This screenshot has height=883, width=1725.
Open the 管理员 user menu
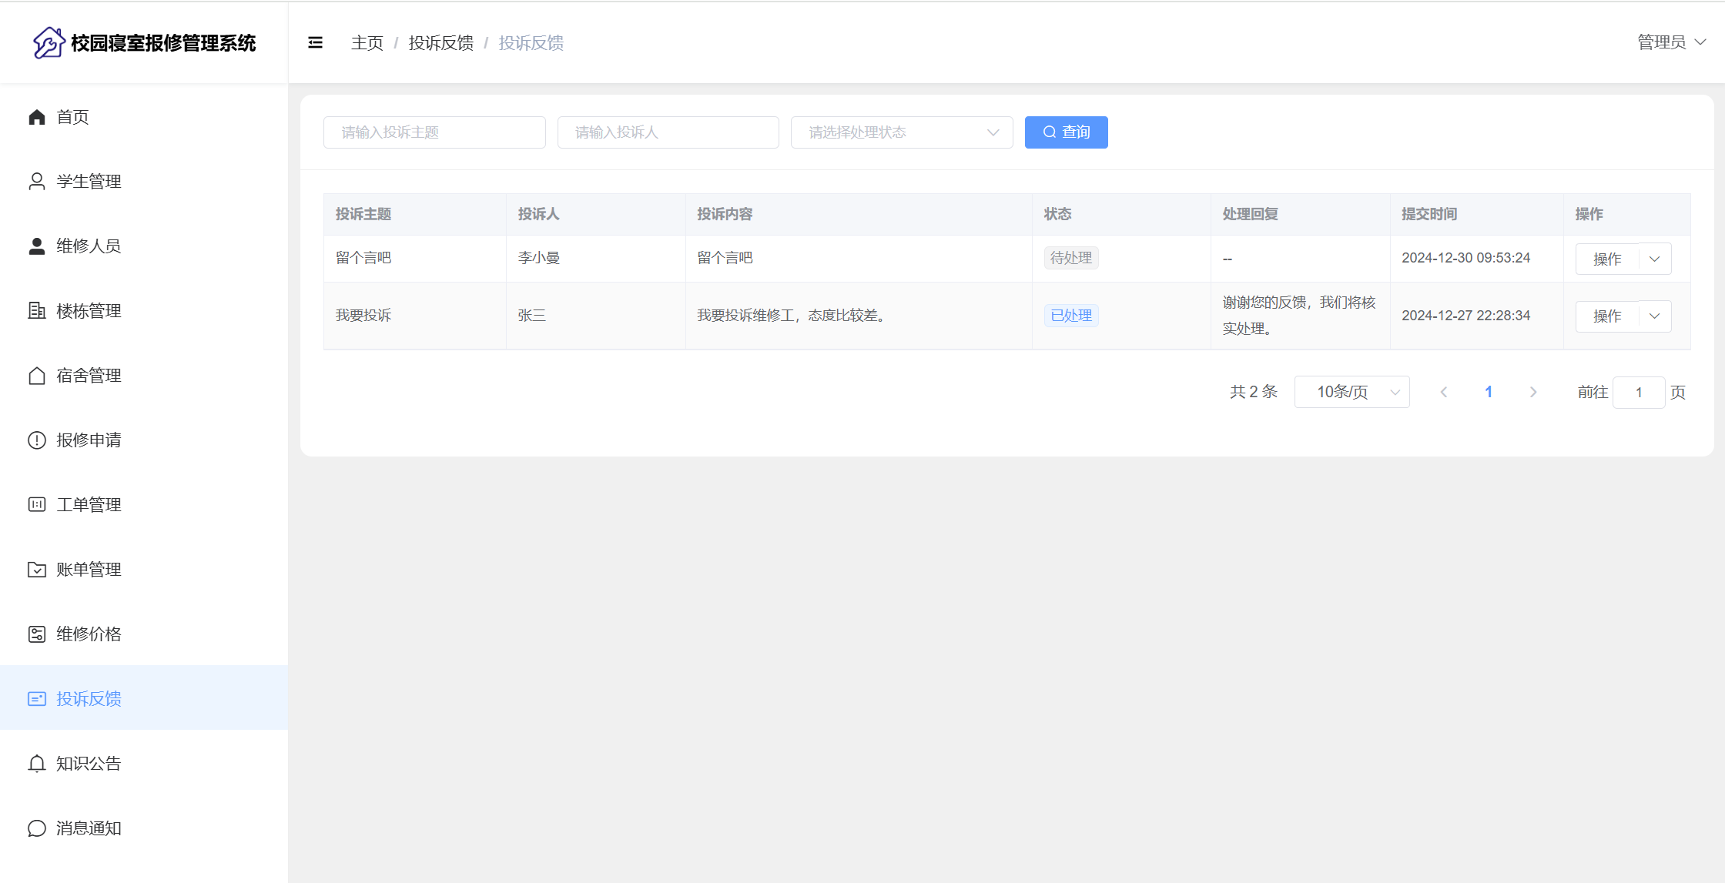pyautogui.click(x=1670, y=42)
